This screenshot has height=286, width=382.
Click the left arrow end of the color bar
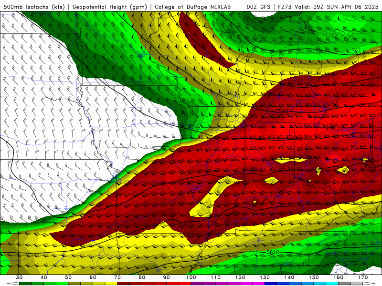pyautogui.click(x=13, y=284)
